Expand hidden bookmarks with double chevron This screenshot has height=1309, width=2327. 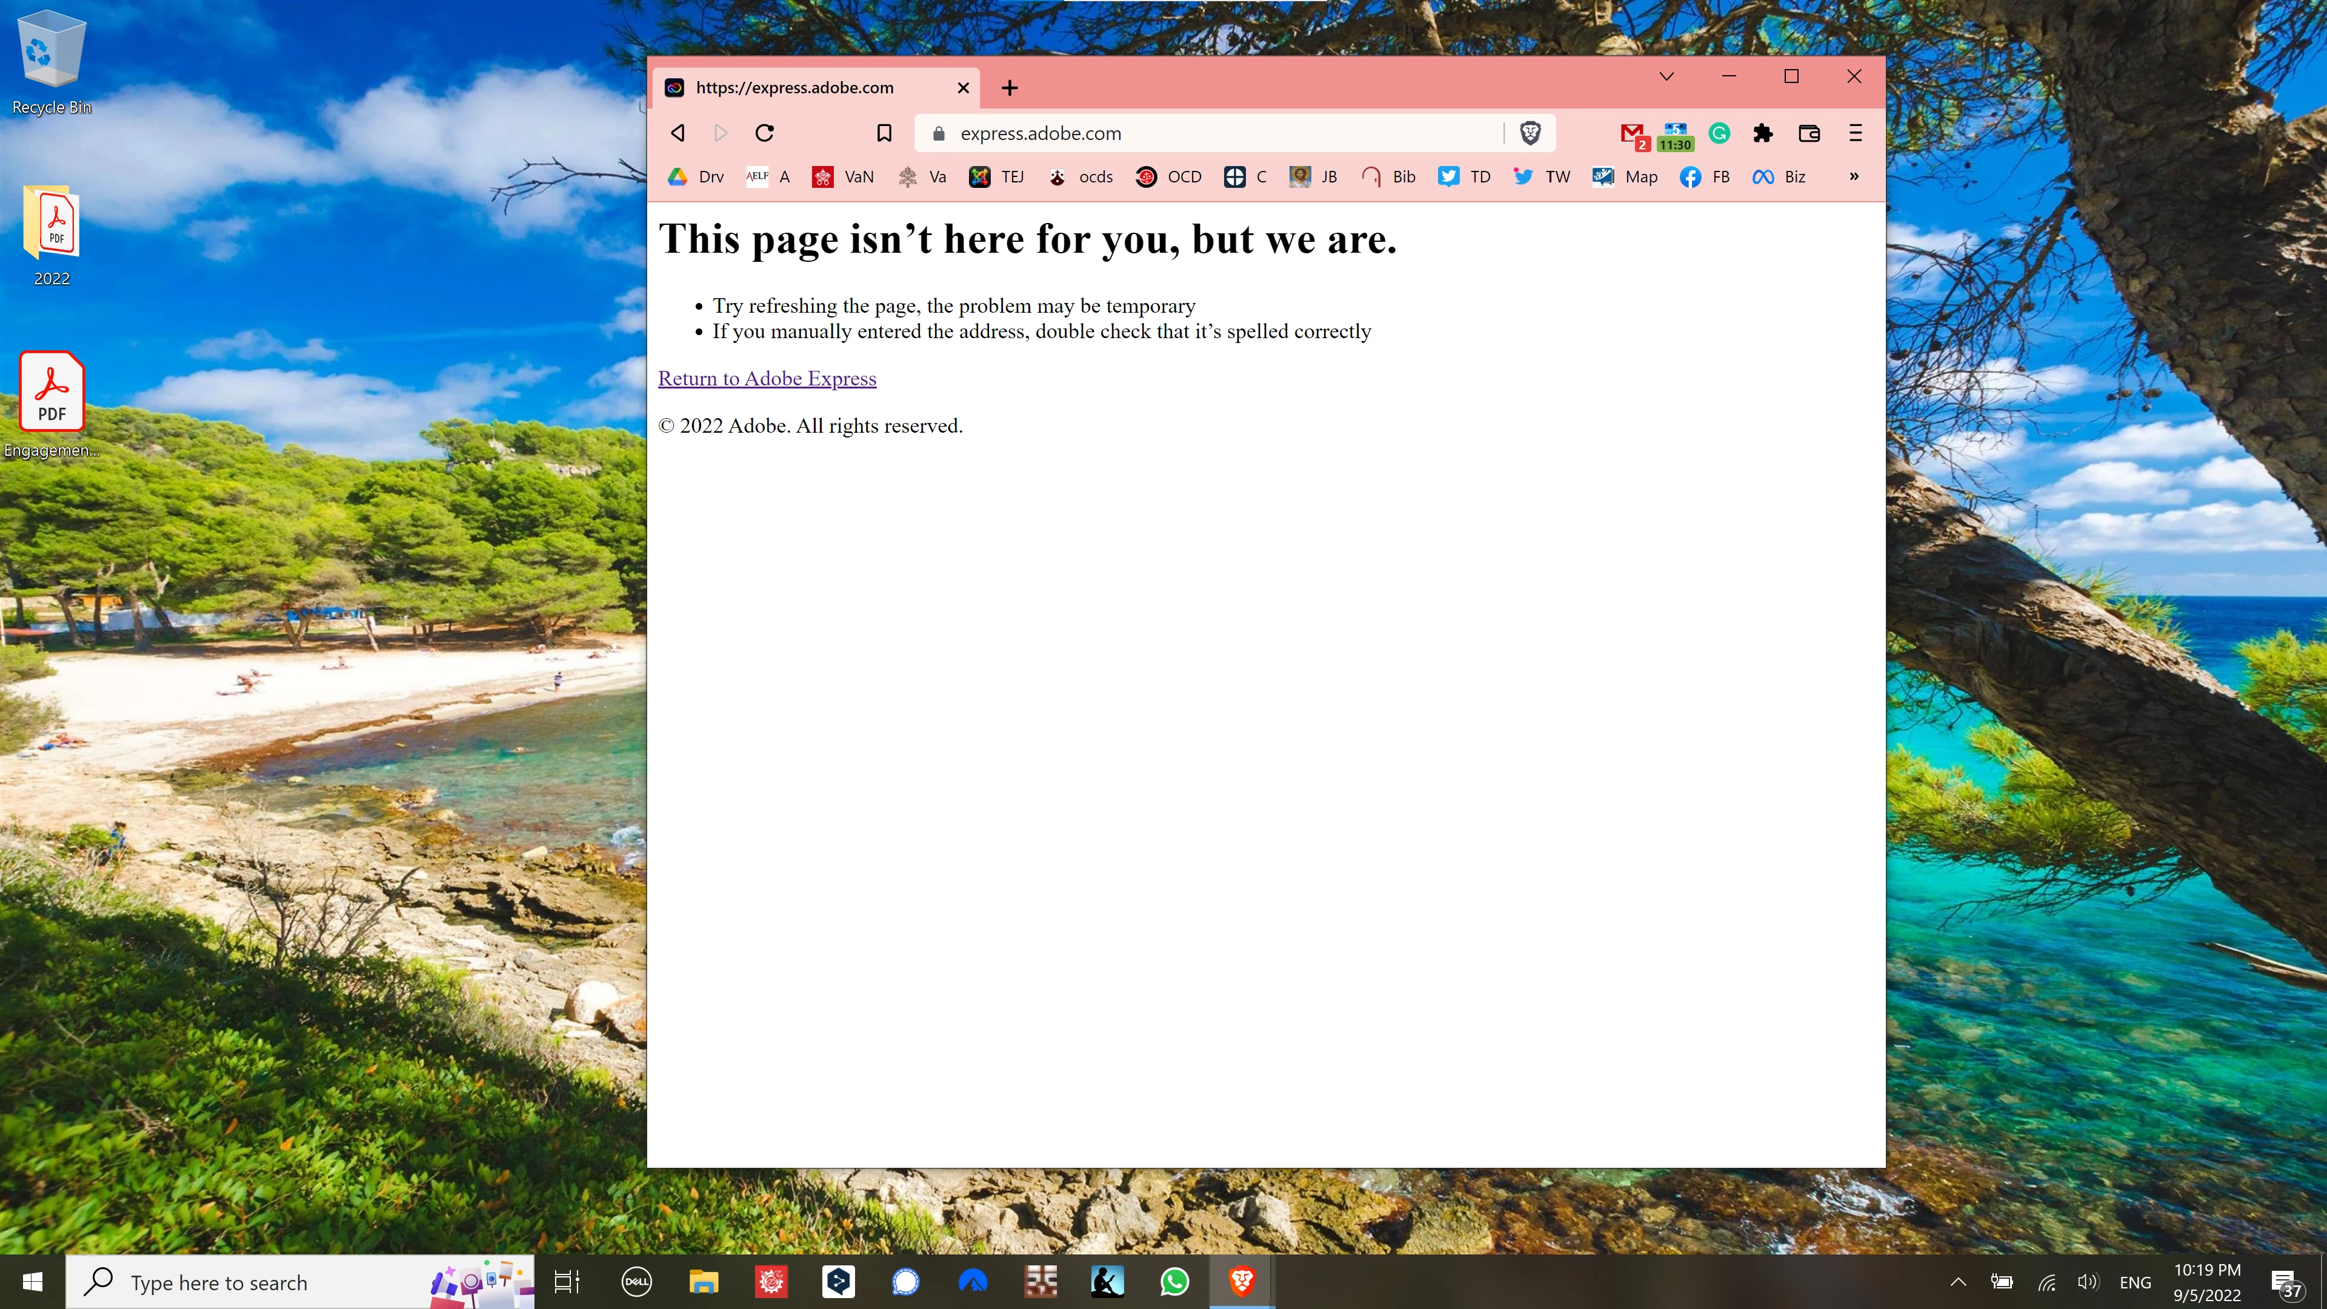tap(1854, 177)
